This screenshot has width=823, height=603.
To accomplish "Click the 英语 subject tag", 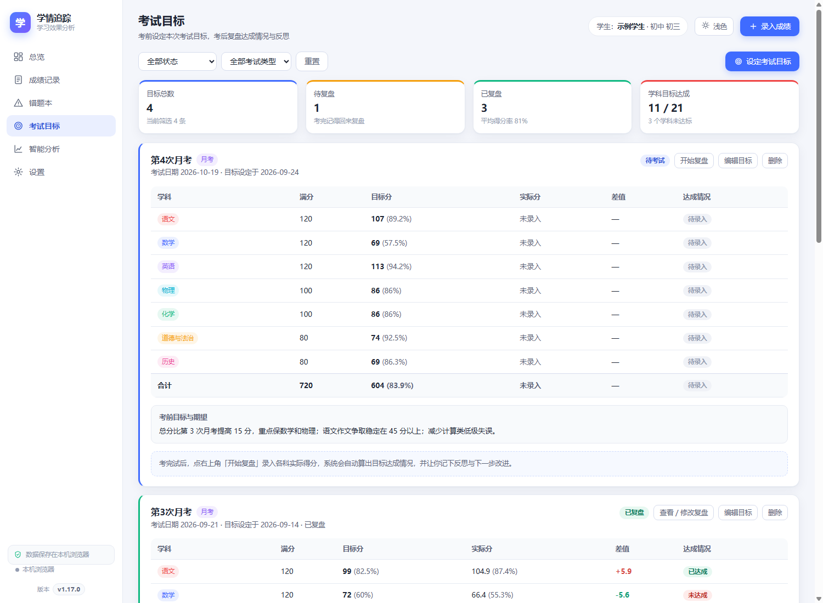I will coord(168,266).
